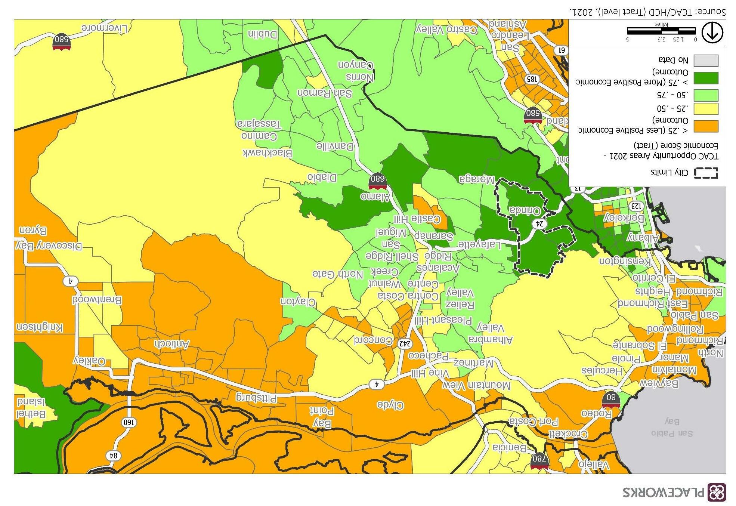Click the Interstate 580 shield near Livermore

click(x=62, y=41)
